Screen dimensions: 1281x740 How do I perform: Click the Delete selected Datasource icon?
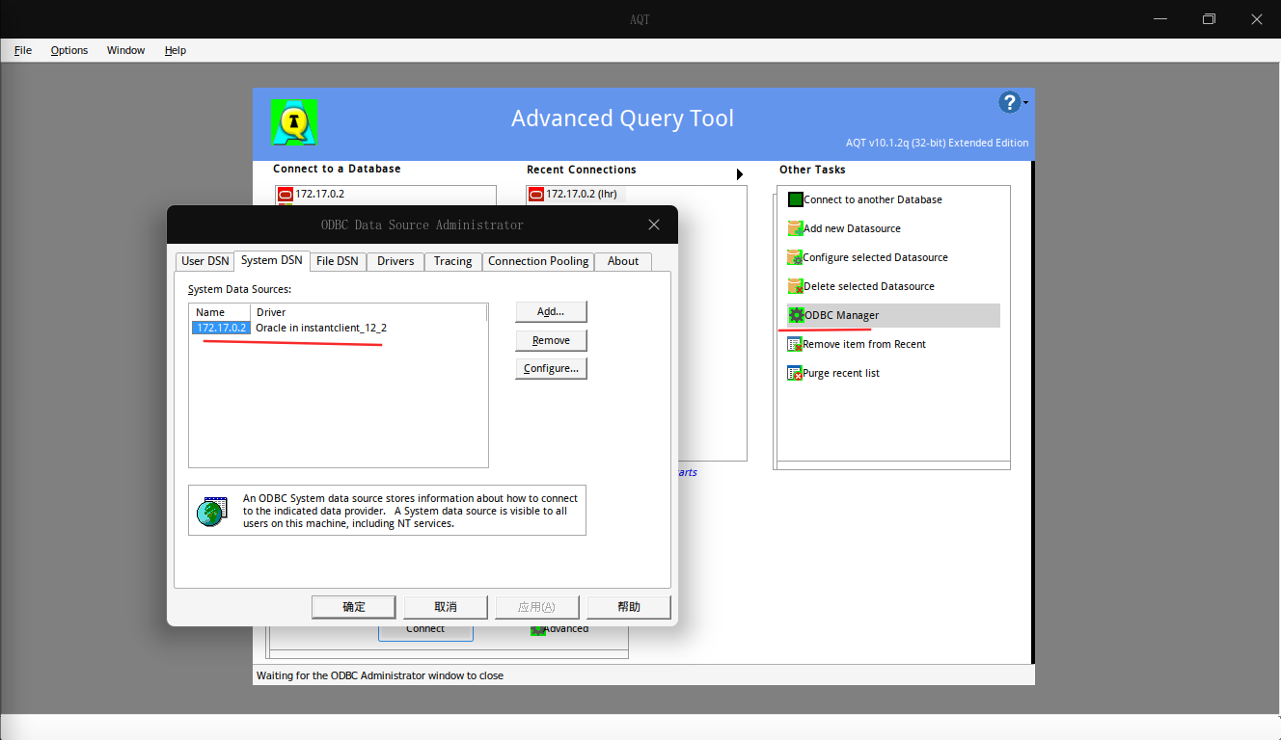[796, 286]
